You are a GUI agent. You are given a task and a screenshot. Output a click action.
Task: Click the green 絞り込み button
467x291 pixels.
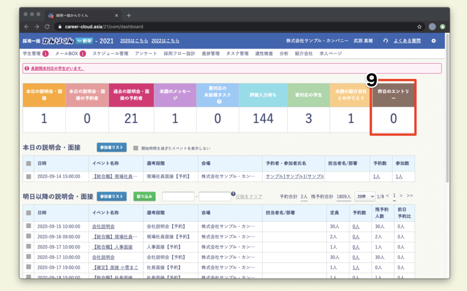click(x=144, y=196)
